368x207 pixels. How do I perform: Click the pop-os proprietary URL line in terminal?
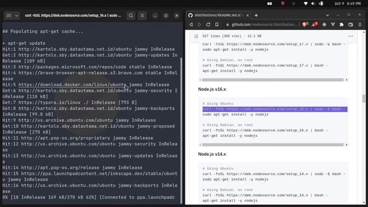78,138
